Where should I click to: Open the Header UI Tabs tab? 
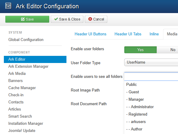128,34
